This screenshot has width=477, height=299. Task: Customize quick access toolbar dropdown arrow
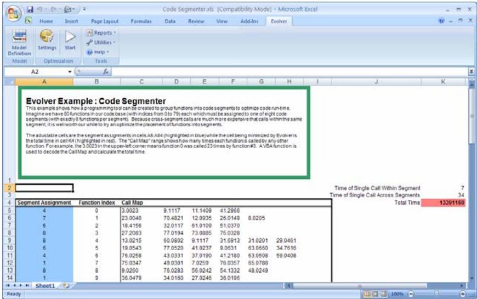tap(84, 9)
